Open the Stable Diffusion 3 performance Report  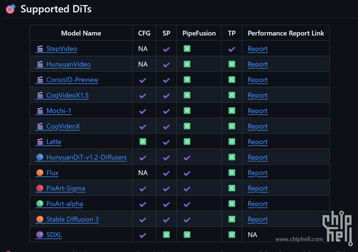coord(257,219)
